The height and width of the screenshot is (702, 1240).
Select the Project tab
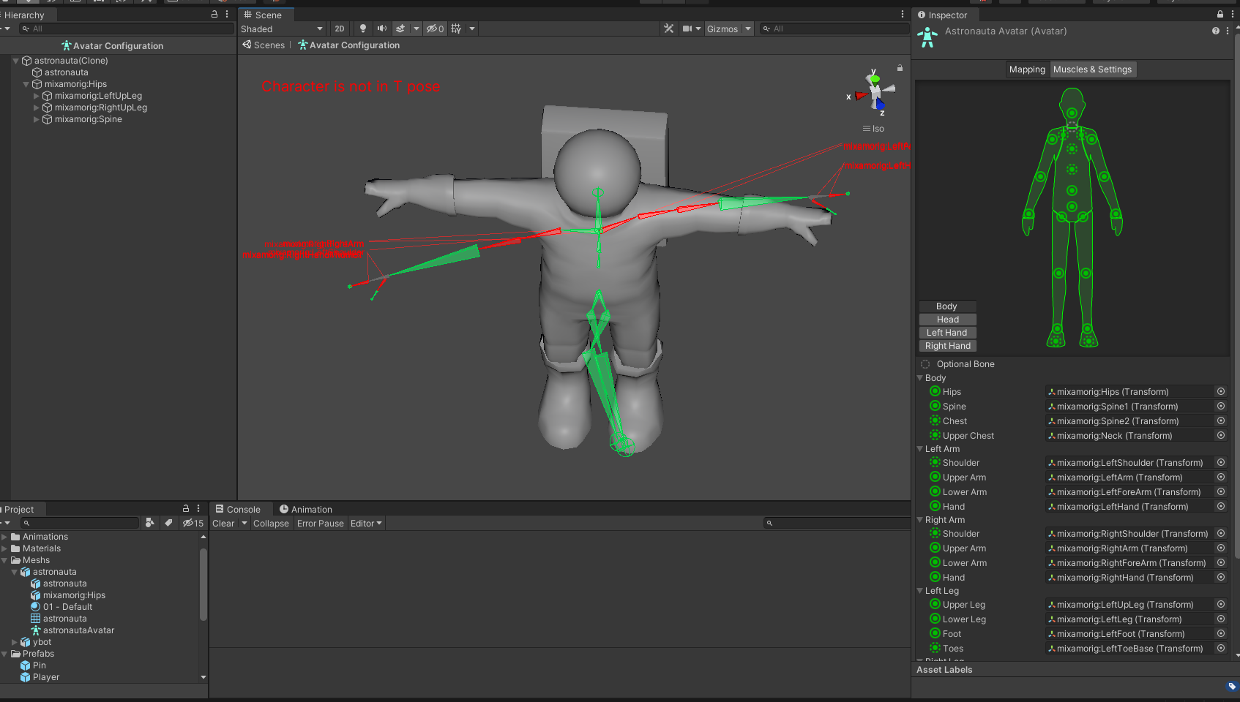point(20,509)
